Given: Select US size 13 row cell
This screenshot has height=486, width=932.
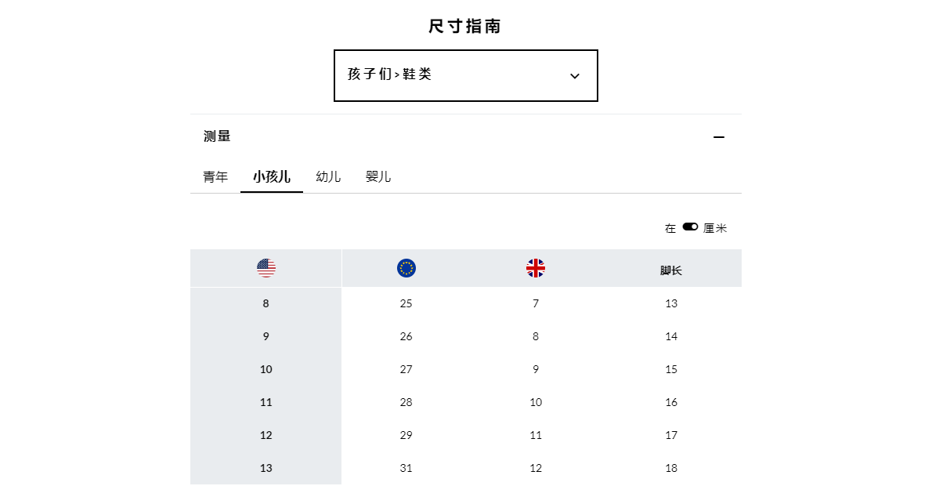Looking at the screenshot, I should click(266, 468).
